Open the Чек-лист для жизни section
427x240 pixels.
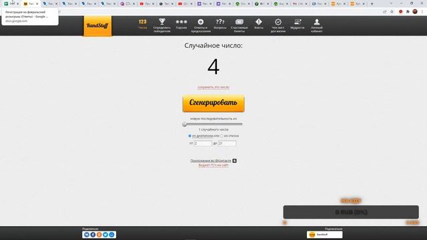[x=278, y=25]
